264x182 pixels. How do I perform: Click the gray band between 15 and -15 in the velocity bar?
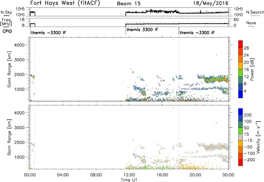[x=241, y=137]
